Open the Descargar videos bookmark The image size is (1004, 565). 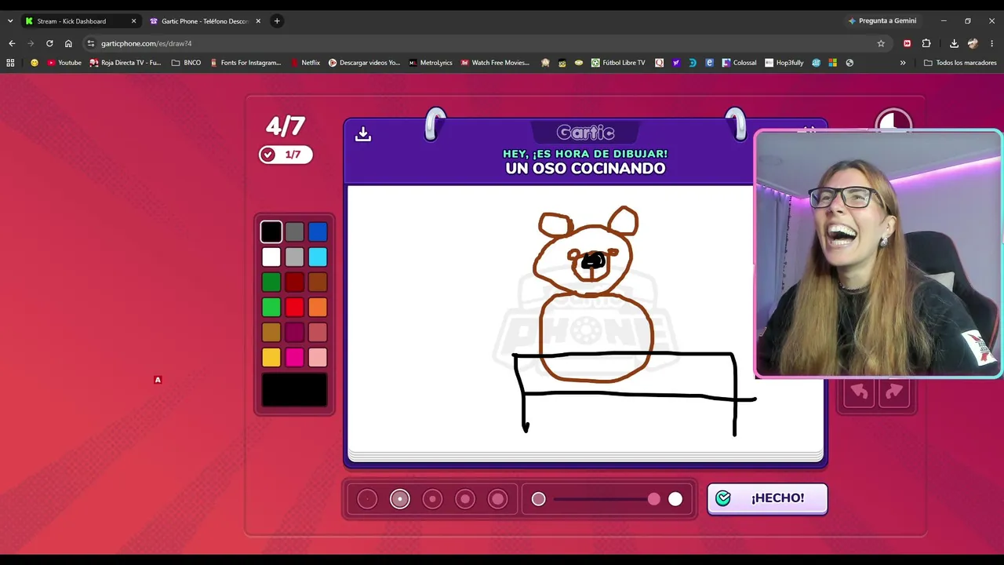coord(364,63)
